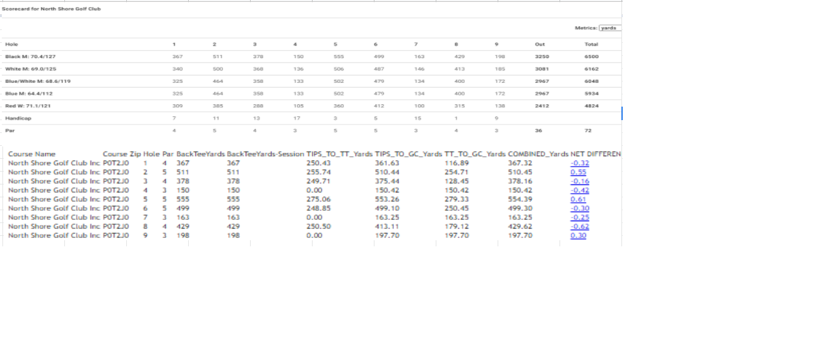This screenshot has width=820, height=364.
Task: Select the 275.06 TIPS_TO_TT value
Action: pos(319,199)
